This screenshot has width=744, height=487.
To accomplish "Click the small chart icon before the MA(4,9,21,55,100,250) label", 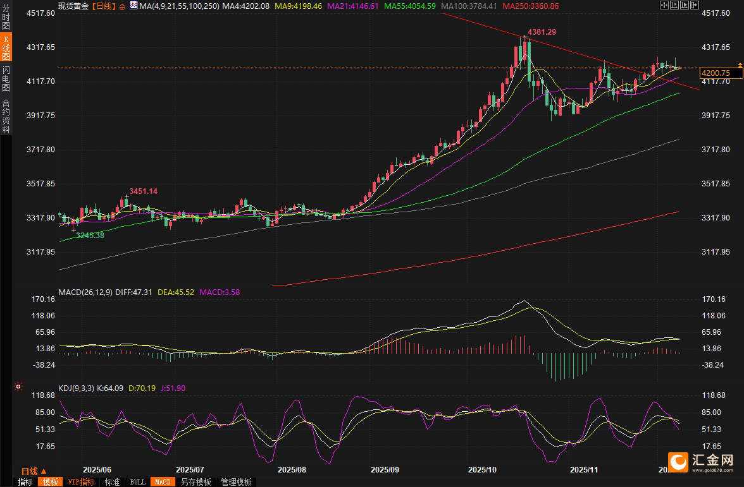I will pos(133,6).
